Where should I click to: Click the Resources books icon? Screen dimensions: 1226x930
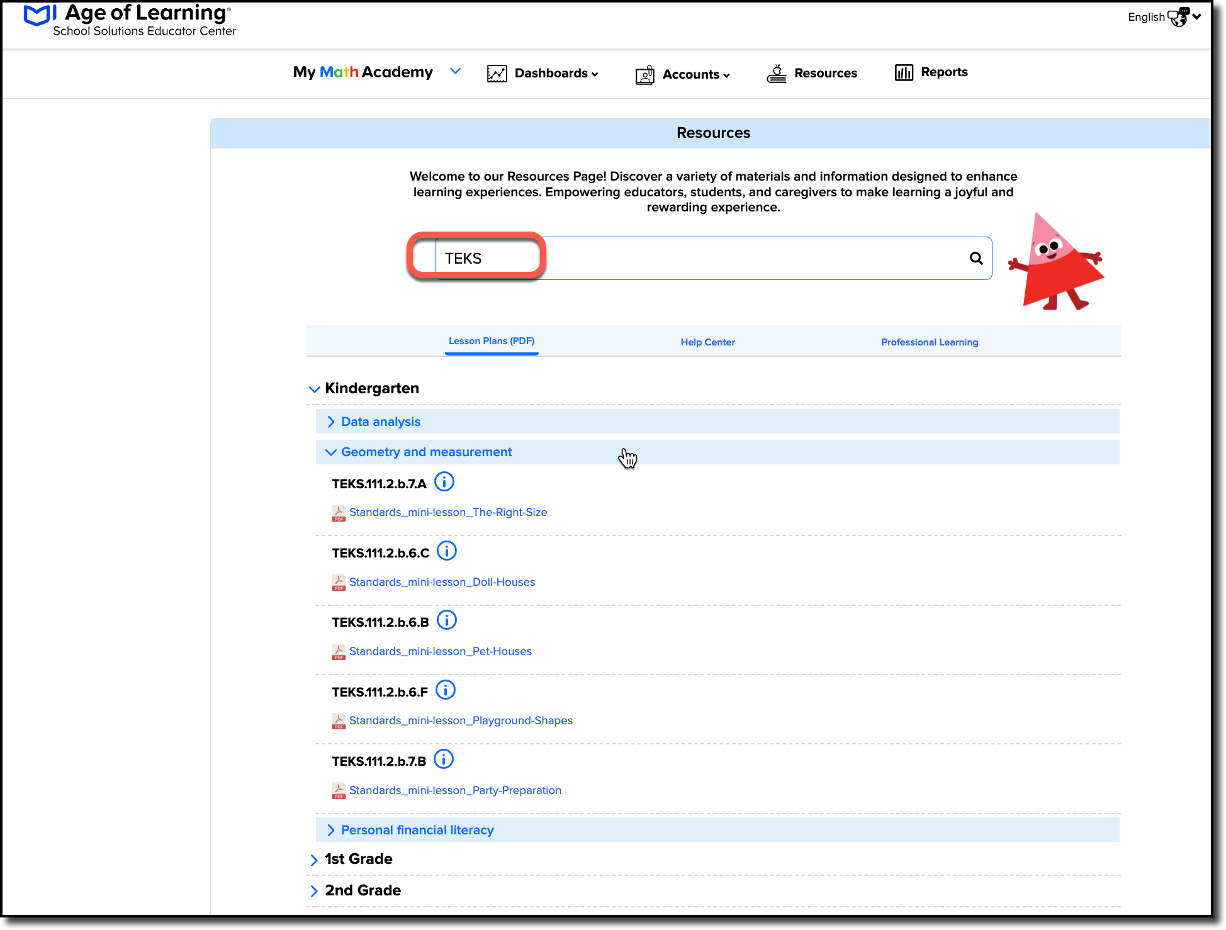pyautogui.click(x=777, y=74)
